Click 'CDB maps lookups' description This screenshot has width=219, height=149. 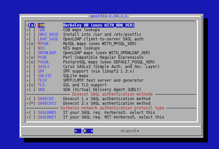pos(81,30)
